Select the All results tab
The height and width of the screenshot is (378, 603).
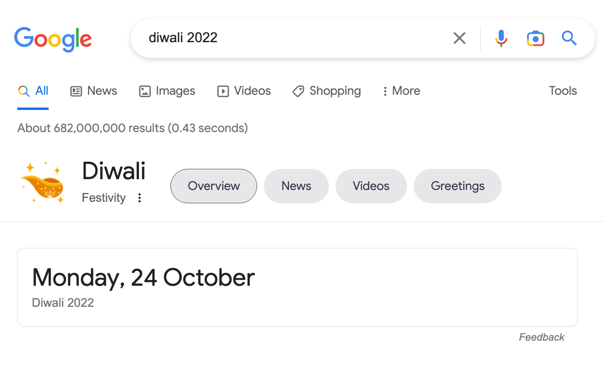click(33, 91)
